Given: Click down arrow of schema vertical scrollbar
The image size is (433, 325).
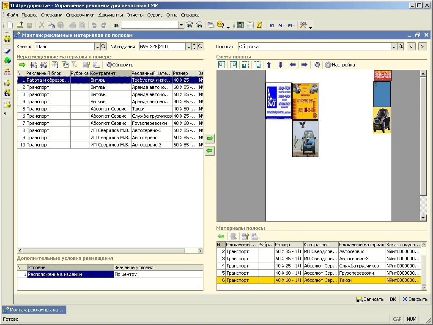Looking at the screenshot, I should (423, 218).
